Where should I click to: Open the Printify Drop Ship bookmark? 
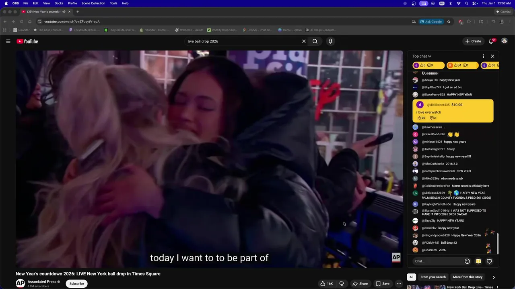pos(222,30)
